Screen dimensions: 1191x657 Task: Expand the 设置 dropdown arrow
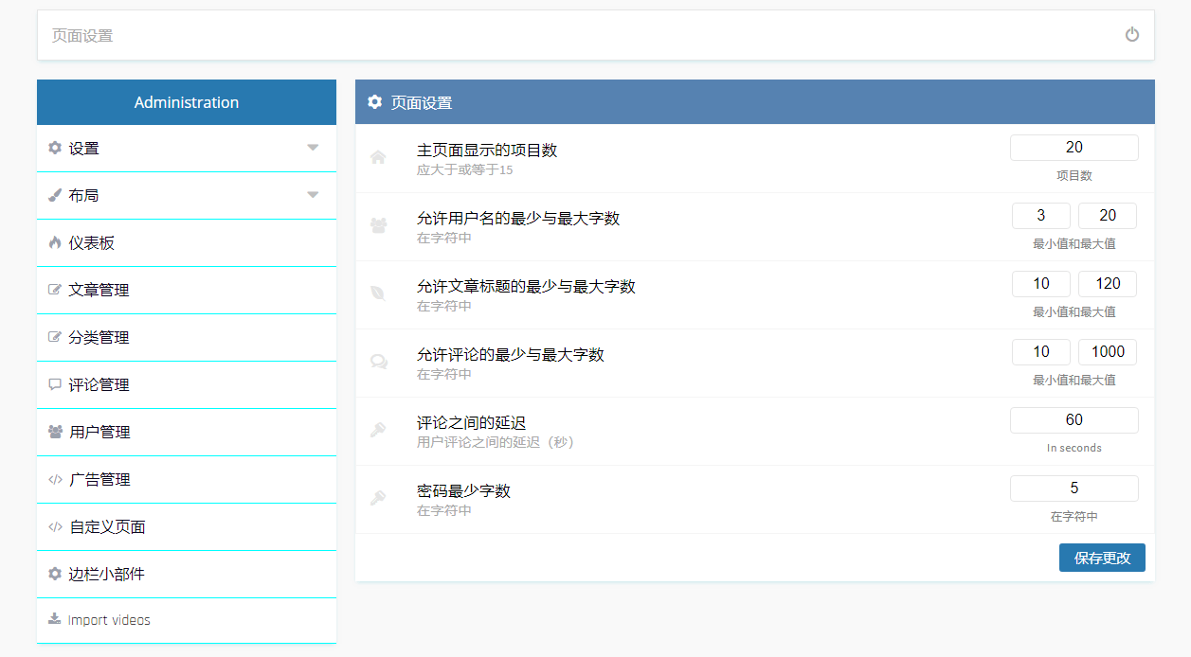coord(313,148)
